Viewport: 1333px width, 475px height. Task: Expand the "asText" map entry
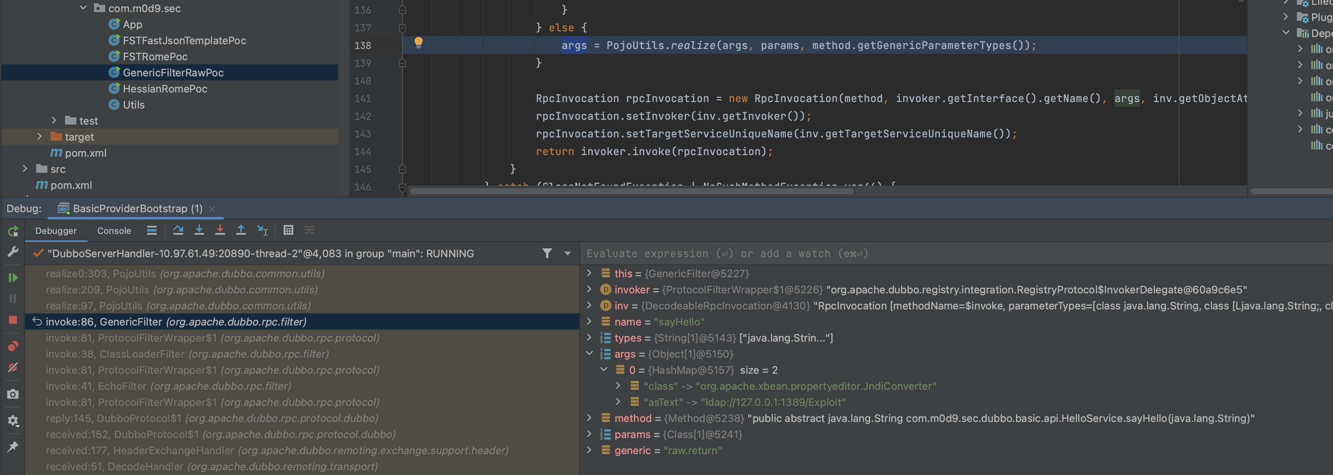(618, 401)
